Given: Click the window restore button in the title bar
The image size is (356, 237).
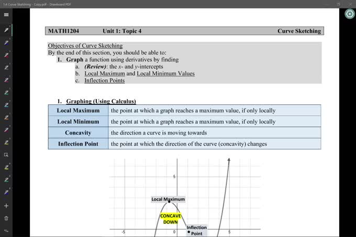Looking at the screenshot, I should 338,4.
